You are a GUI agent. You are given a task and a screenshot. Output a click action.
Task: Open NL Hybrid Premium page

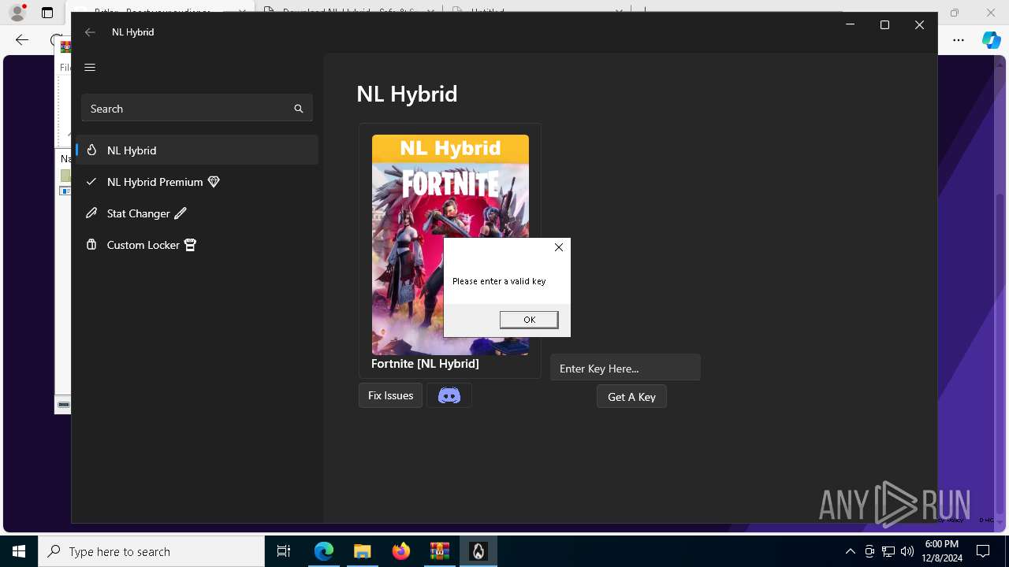(197, 181)
